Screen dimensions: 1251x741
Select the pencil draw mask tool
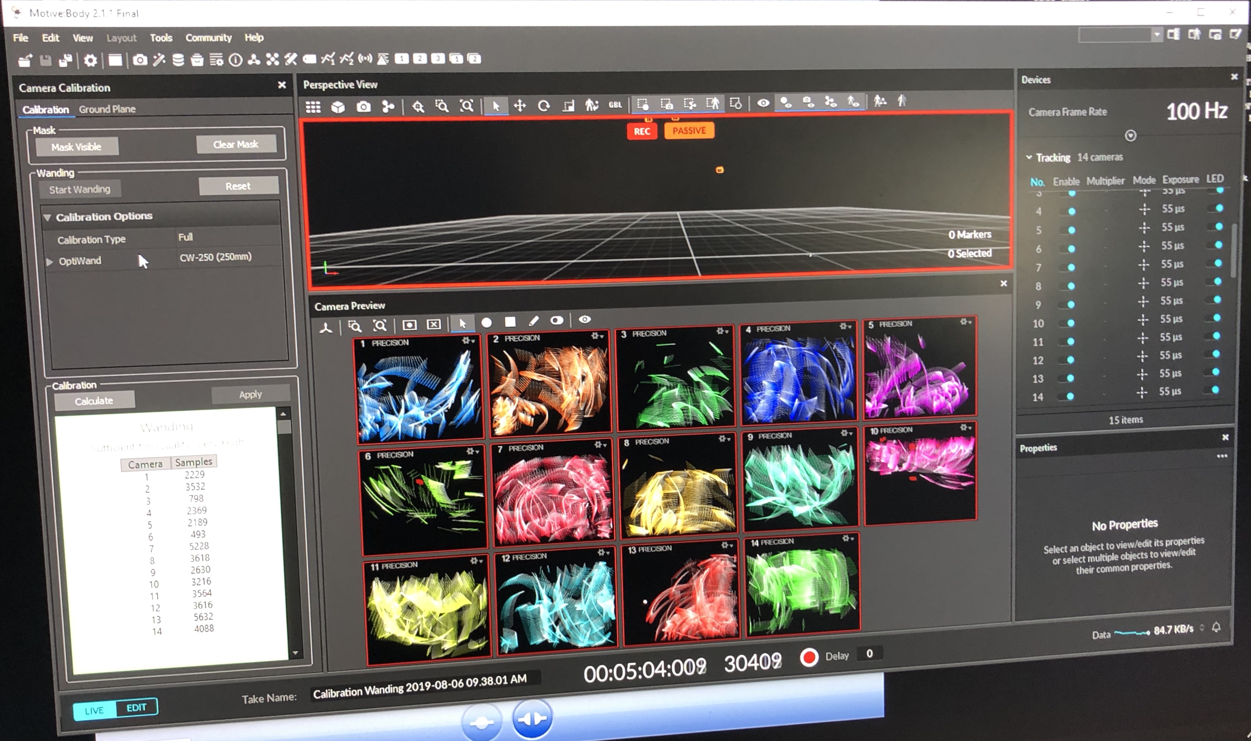point(534,321)
